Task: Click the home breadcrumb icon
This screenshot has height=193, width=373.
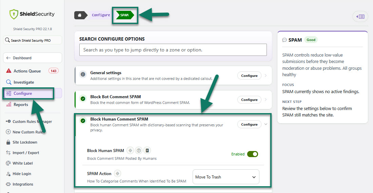Action: tap(80, 15)
